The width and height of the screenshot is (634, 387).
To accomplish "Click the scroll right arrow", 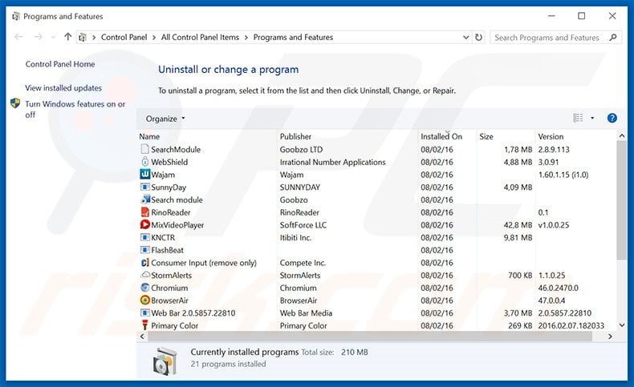I will tap(610, 337).
